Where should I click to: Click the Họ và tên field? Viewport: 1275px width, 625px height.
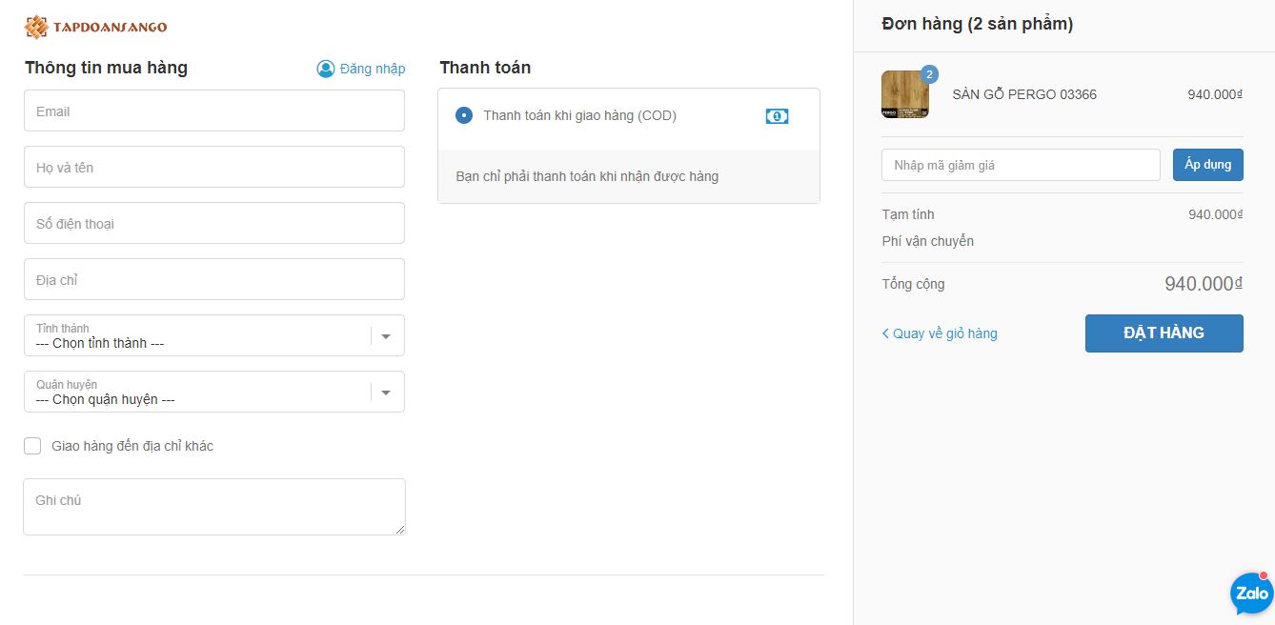214,168
